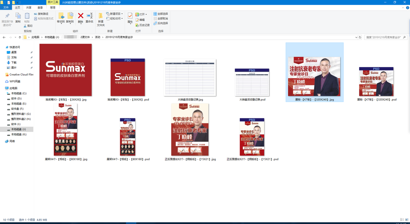Switch to details view in status bar
Viewport: 410px width, 224px height.
[402, 220]
